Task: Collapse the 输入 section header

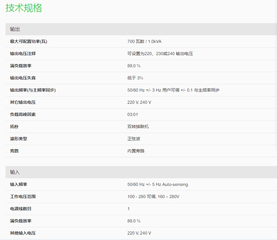Action: pos(15,172)
